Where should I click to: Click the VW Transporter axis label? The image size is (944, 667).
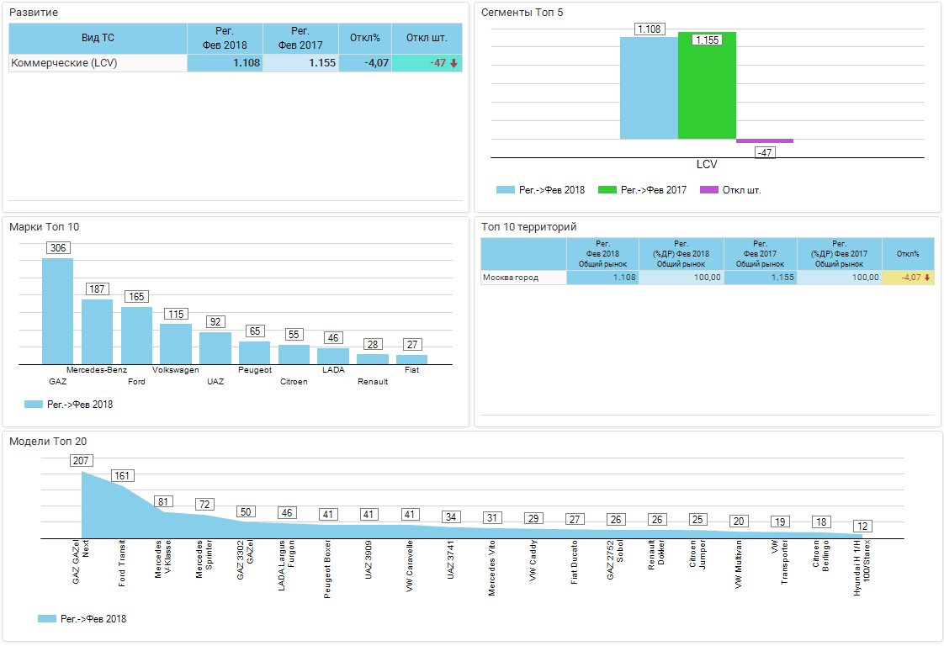click(780, 562)
